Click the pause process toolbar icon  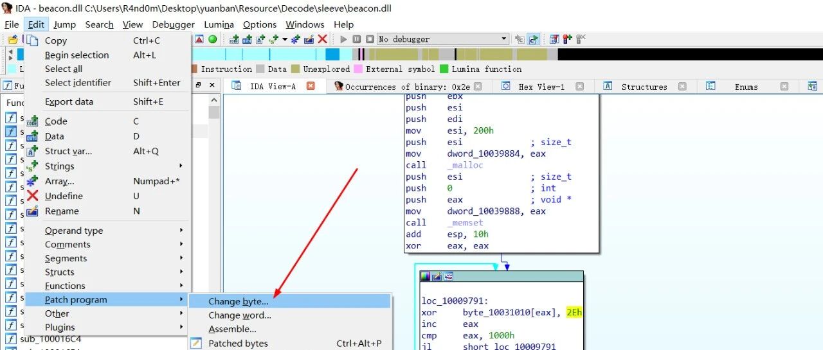coord(356,39)
